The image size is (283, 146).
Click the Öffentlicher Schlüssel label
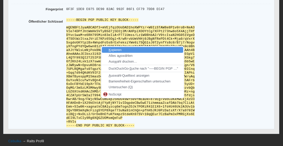[46, 22]
